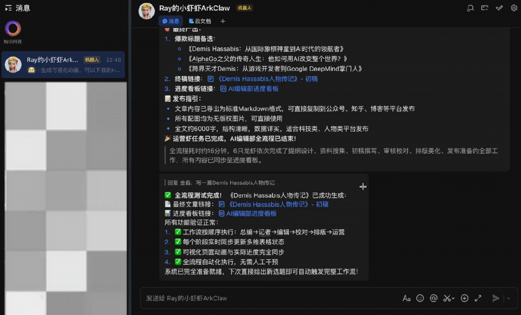Switch to the 云文档 tab
Screen dimensions: 521x315
coord(200,21)
